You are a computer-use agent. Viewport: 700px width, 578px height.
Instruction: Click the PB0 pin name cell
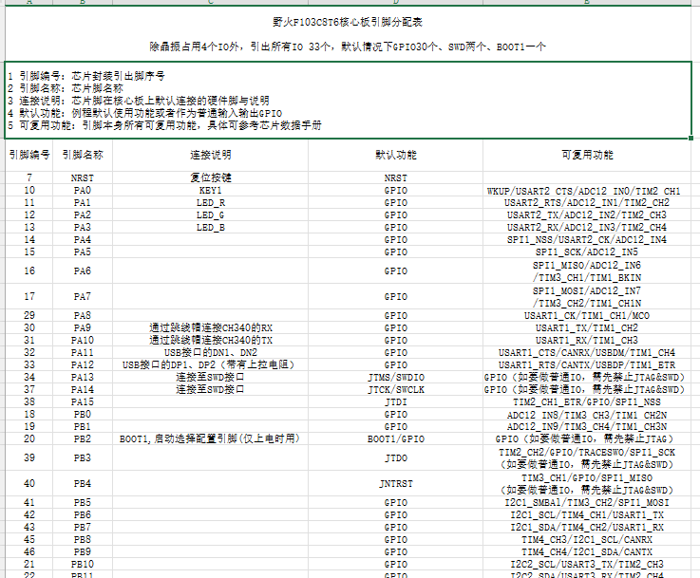coord(83,415)
